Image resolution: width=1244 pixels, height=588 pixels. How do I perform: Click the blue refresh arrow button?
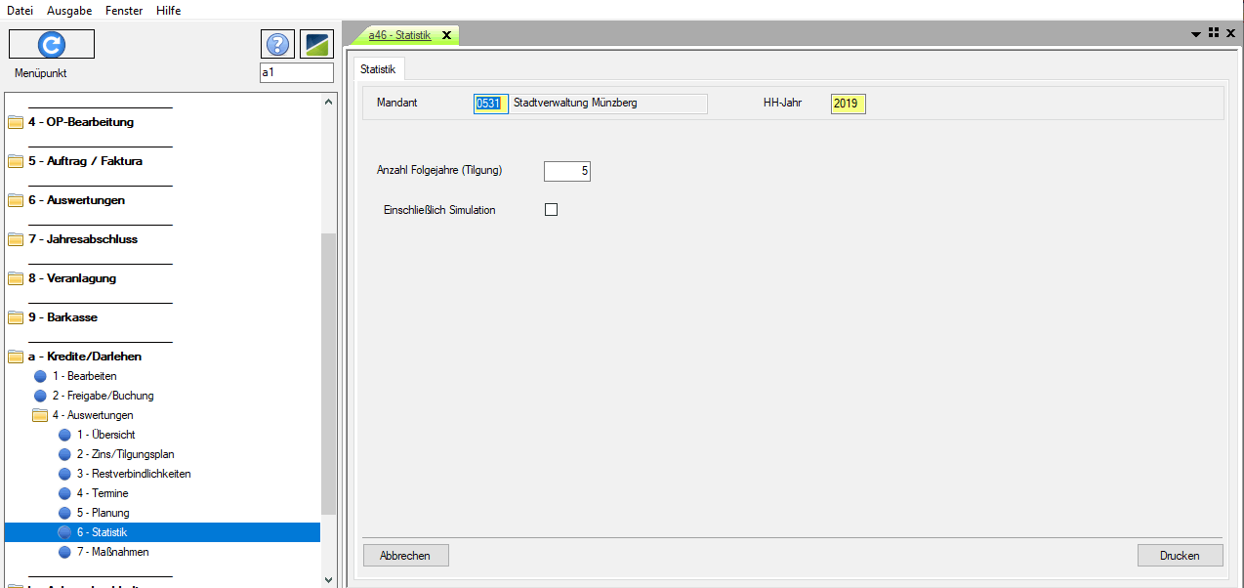52,44
